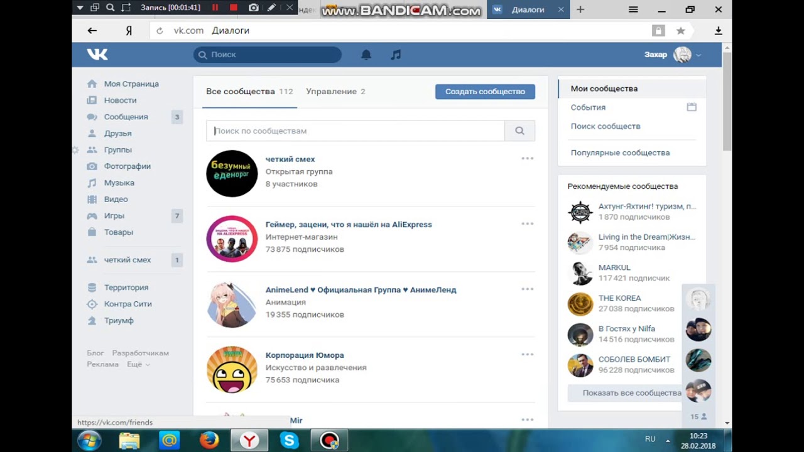Click Создать сообщество button
The height and width of the screenshot is (452, 804).
coord(485,92)
